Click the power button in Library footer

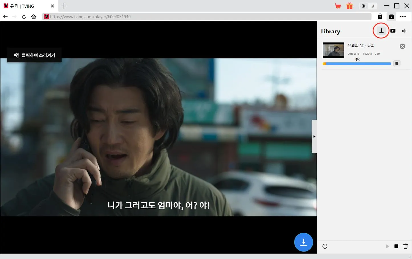[325, 246]
